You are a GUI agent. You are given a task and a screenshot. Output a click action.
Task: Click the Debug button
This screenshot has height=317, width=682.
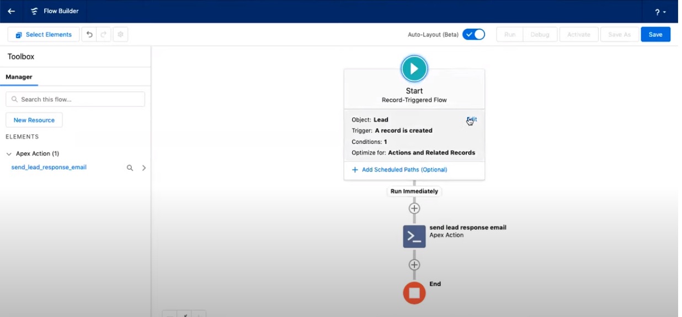point(540,35)
